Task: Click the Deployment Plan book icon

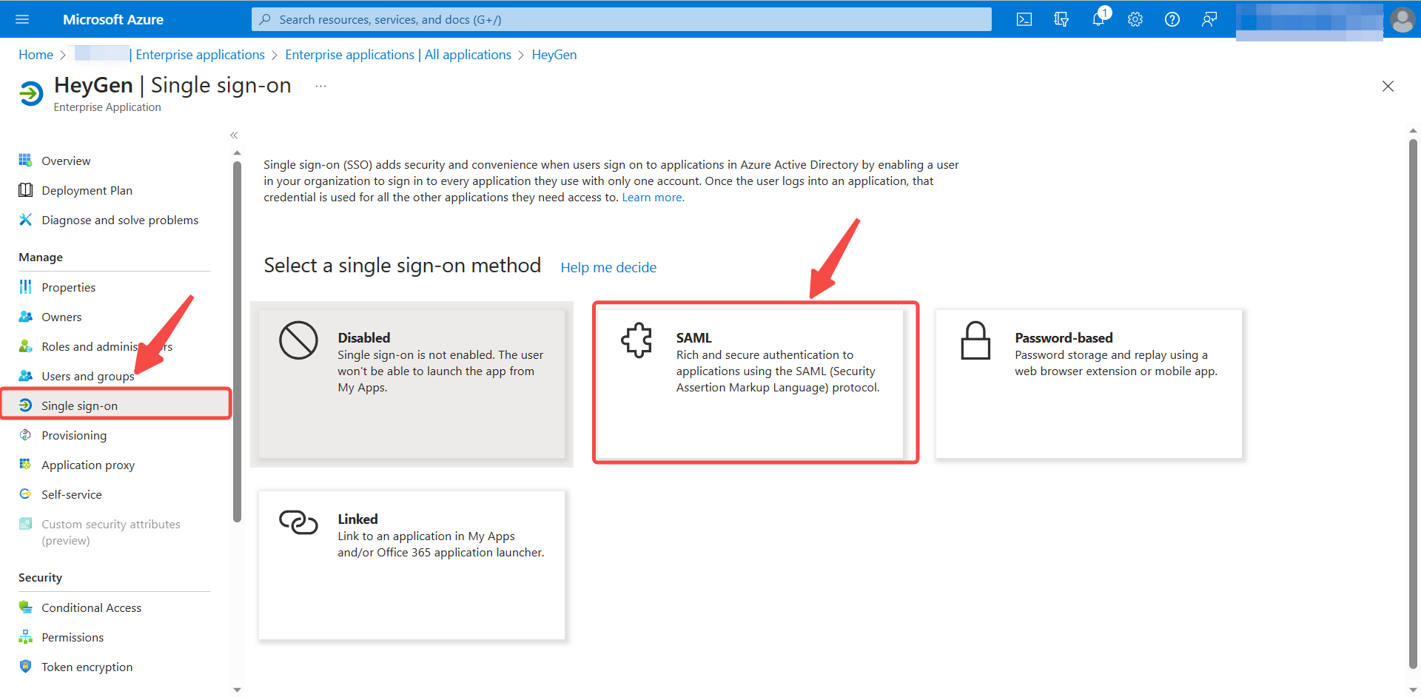Action: (x=25, y=190)
